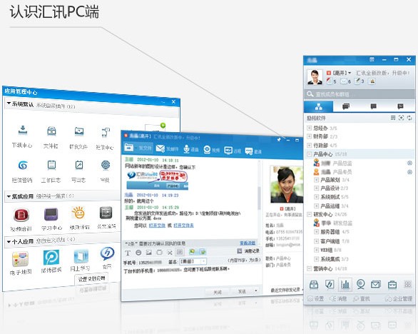This screenshot has height=334, width=418.
Task: Click the 发送 send button
Action: (242, 291)
